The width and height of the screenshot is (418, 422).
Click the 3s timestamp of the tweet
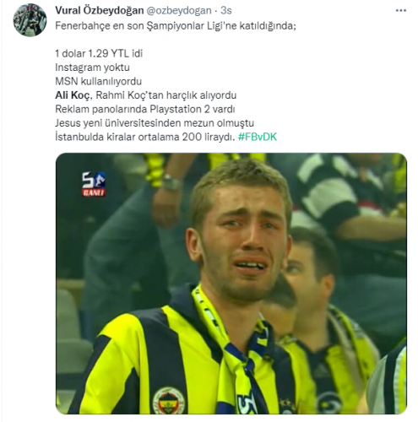pos(226,11)
